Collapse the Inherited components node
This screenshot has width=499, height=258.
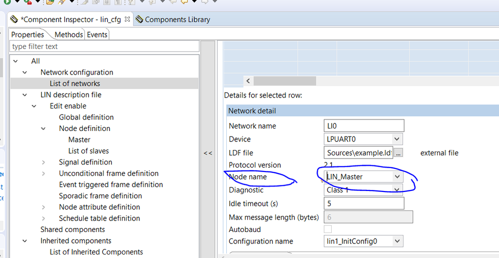click(24, 241)
